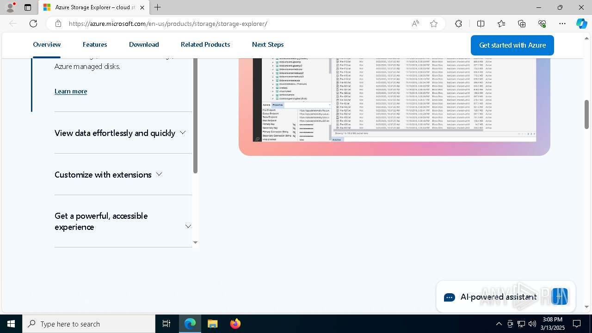592x333 pixels.
Task: Expand Get a powerful, accessible experience
Action: tap(123, 222)
